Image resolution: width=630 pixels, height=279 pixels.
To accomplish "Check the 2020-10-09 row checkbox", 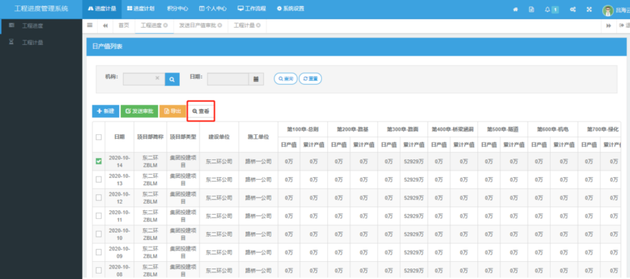I will [x=98, y=252].
